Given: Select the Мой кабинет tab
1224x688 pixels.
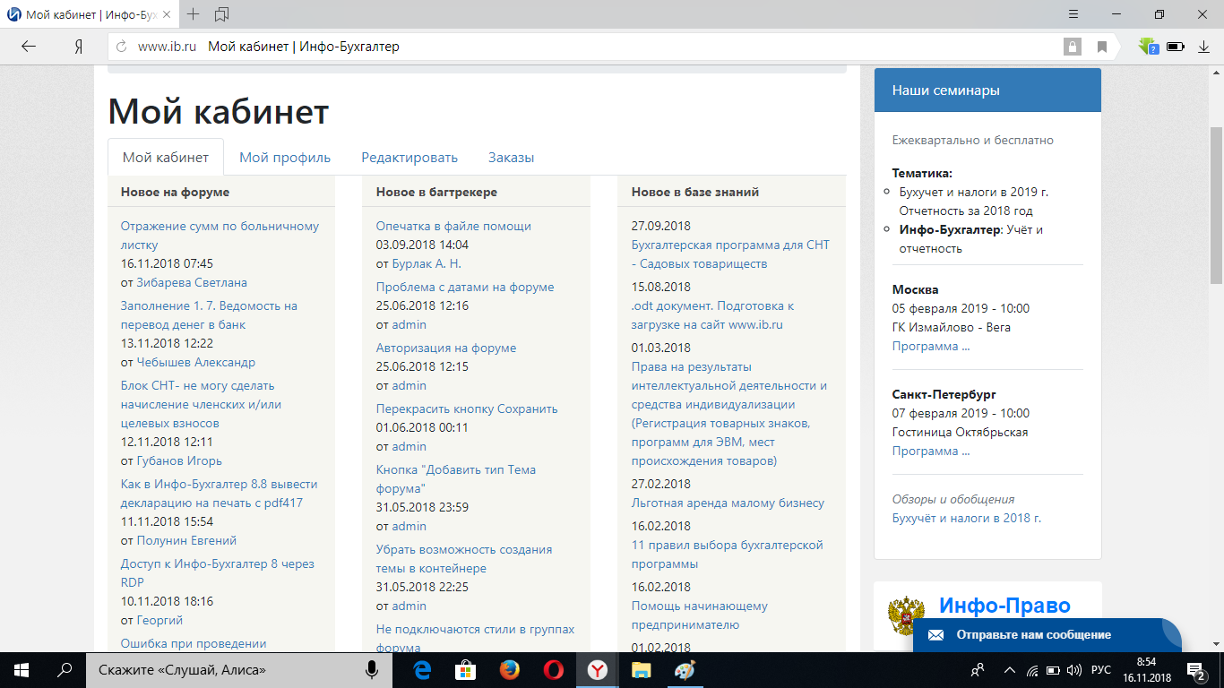Looking at the screenshot, I should pyautogui.click(x=166, y=158).
